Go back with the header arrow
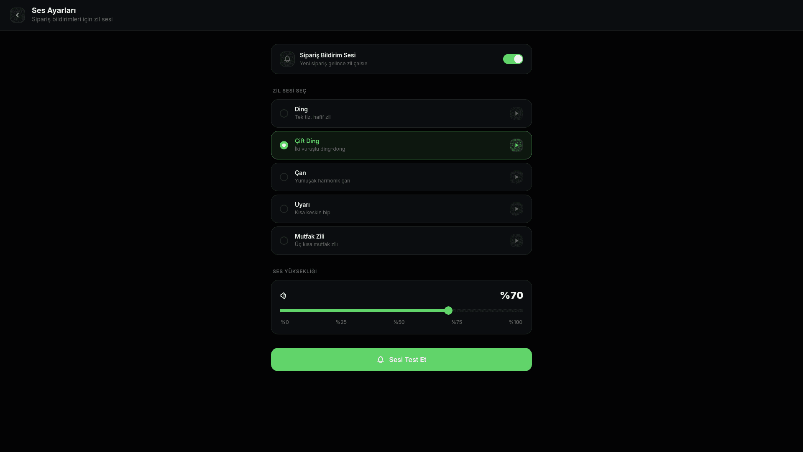Viewport: 803px width, 452px height. (18, 15)
